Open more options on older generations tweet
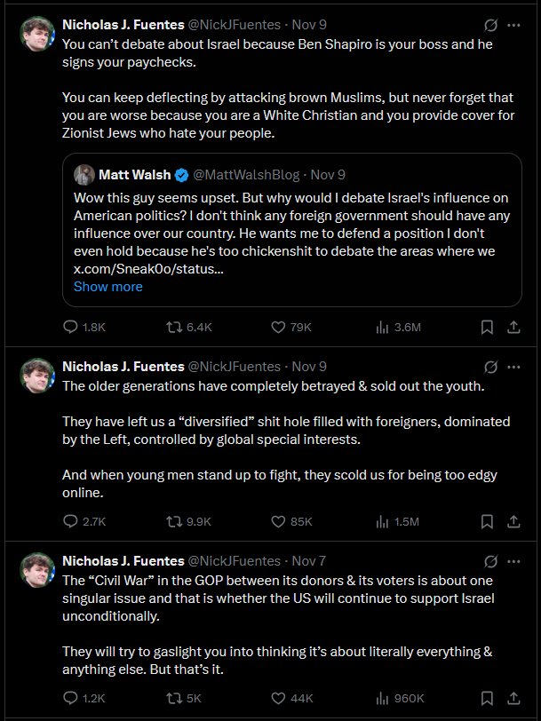 tap(513, 367)
